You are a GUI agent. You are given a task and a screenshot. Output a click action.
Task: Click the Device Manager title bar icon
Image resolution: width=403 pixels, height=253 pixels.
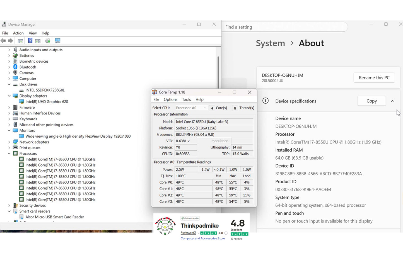tap(4, 25)
